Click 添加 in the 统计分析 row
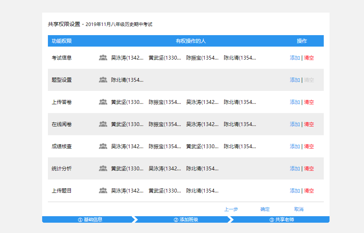364x233 pixels. pos(295,169)
